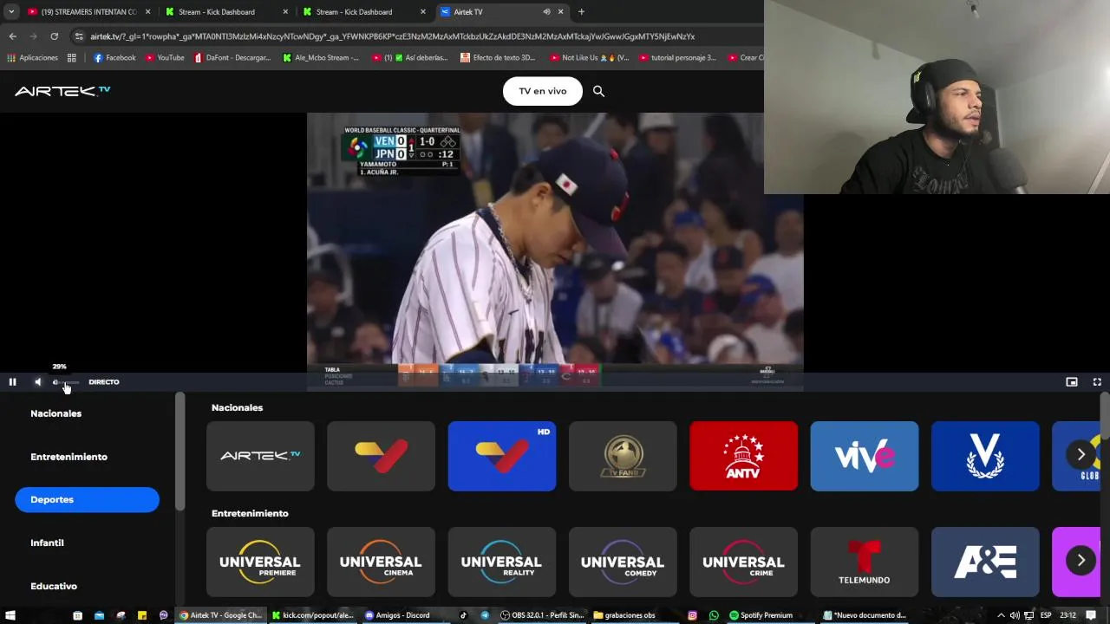
Task: Open the blue HD channel tile
Action: point(502,456)
